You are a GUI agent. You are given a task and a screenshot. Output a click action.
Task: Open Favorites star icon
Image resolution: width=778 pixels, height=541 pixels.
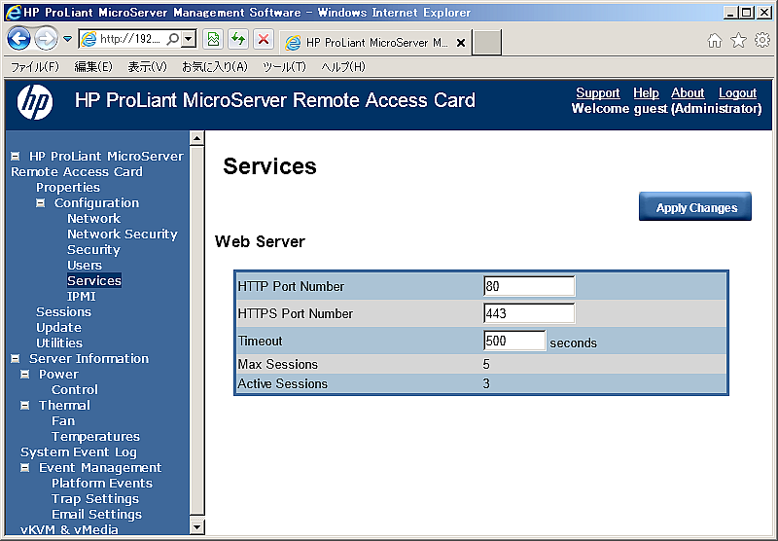738,40
